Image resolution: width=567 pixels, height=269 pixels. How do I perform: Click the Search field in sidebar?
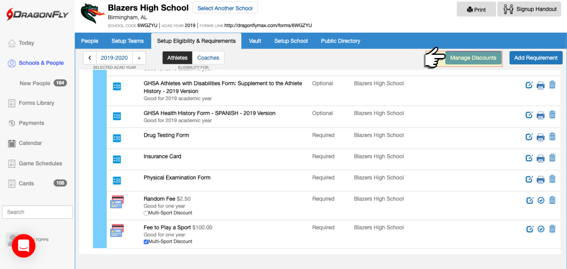click(x=37, y=212)
